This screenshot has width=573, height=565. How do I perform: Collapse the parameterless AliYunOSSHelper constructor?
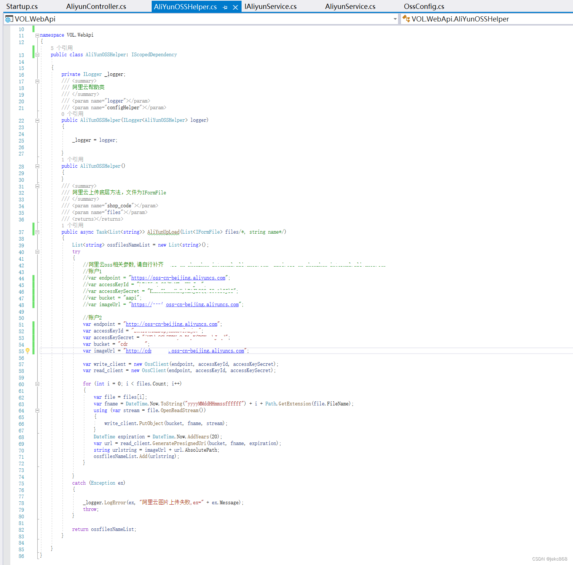pos(37,166)
